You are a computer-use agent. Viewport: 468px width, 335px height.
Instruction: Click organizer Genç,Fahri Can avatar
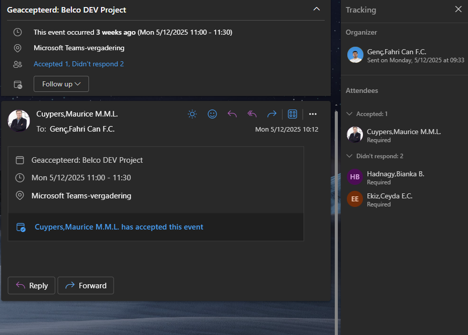[355, 55]
